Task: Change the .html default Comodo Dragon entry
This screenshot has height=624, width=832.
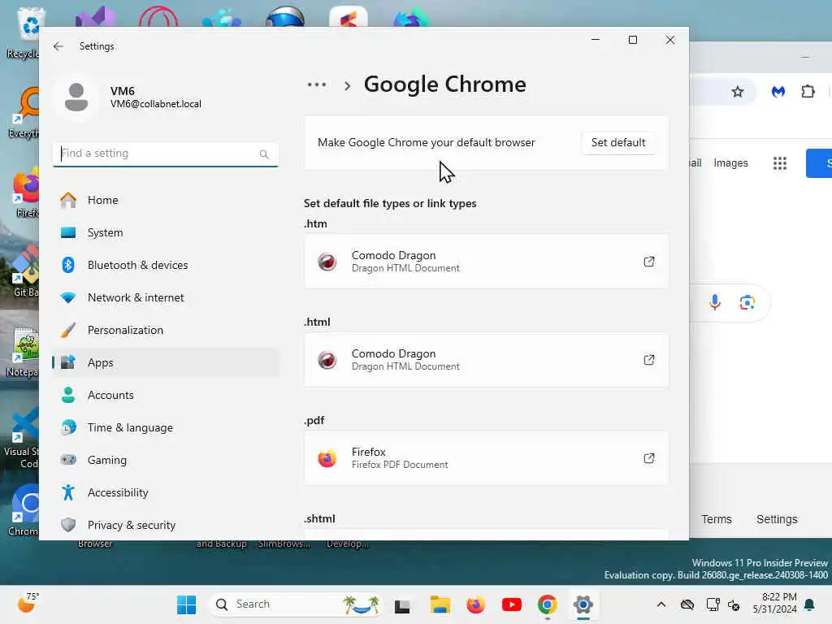Action: (486, 360)
